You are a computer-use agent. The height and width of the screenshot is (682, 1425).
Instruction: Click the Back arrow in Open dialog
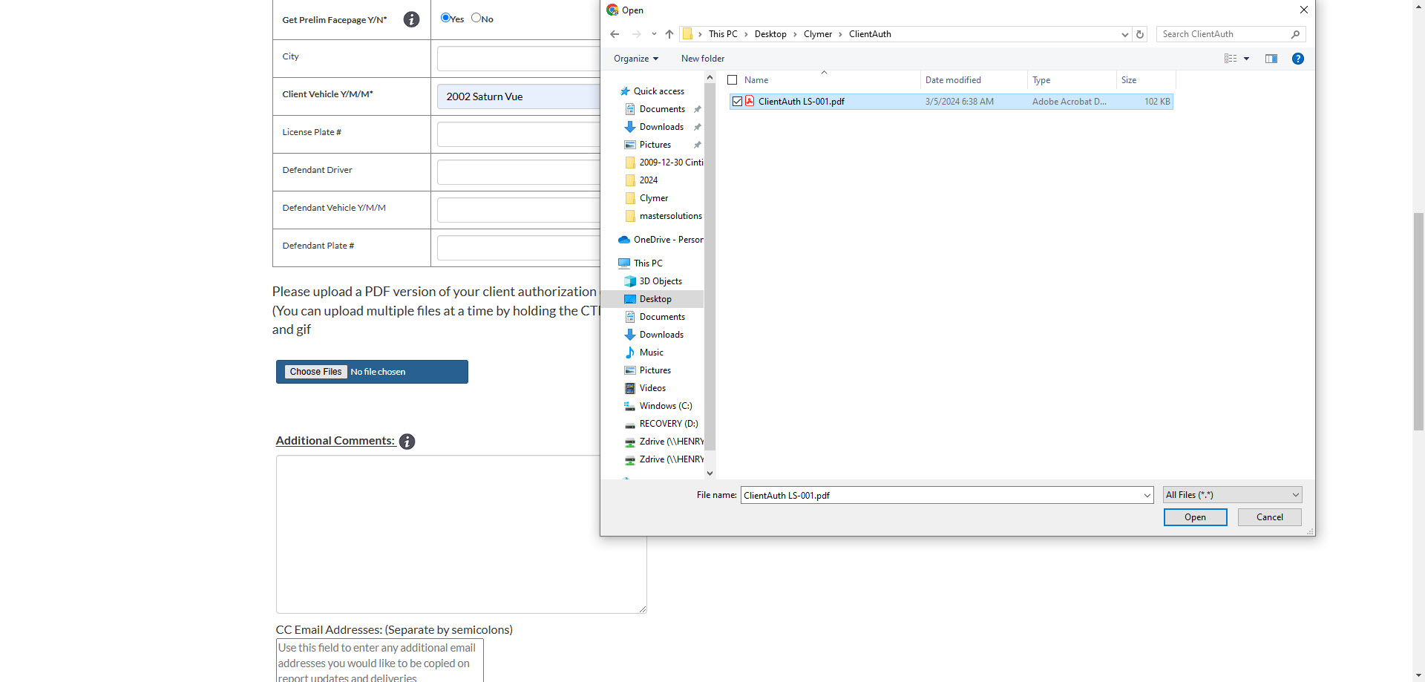click(x=615, y=34)
